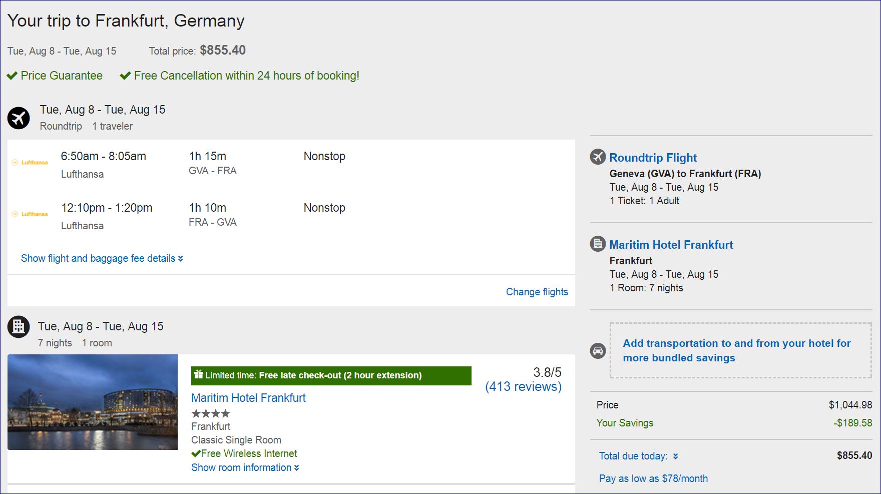Click the gray airplane icon in summary sidebar
Viewport: 881px width, 494px height.
point(598,157)
